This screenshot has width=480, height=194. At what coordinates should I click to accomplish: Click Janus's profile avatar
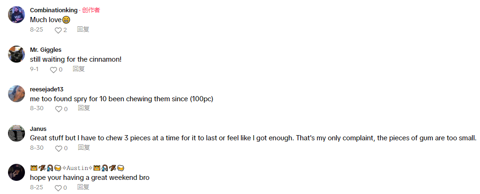(x=16, y=133)
